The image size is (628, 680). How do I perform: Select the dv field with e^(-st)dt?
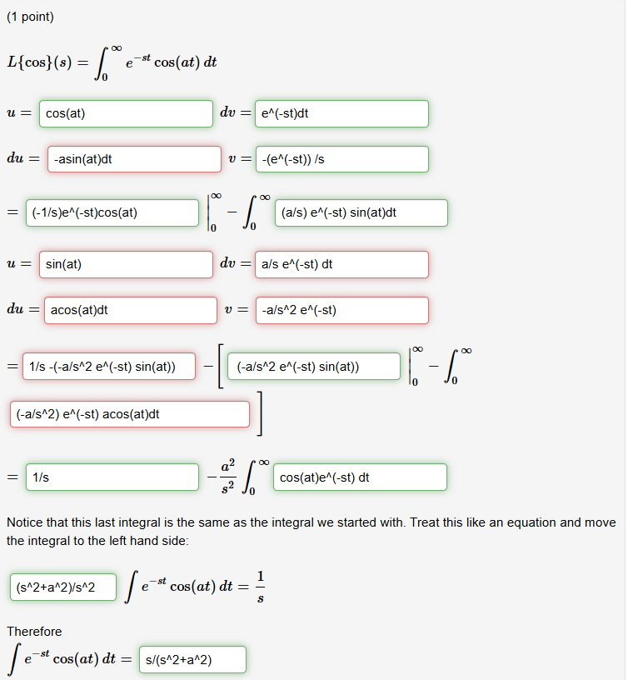(341, 113)
